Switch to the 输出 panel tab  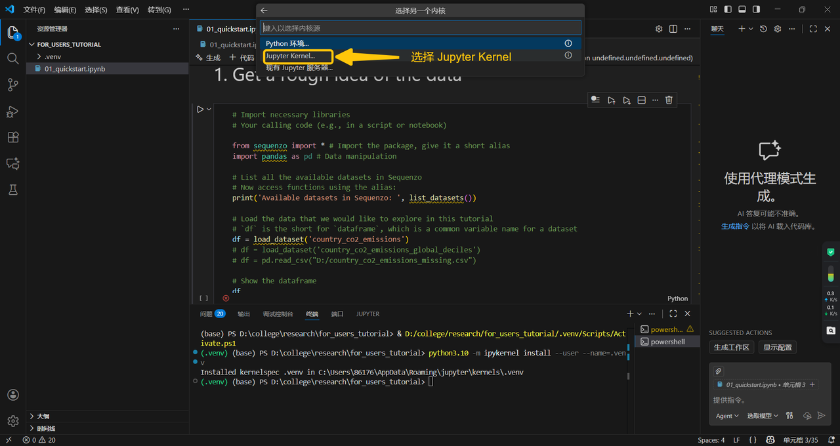243,314
